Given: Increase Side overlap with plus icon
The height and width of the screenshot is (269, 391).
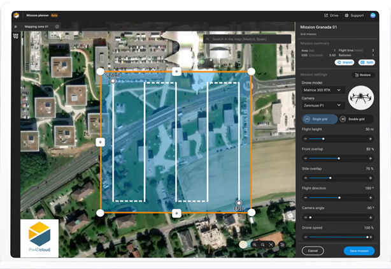Looking at the screenshot, I should click(x=371, y=178).
